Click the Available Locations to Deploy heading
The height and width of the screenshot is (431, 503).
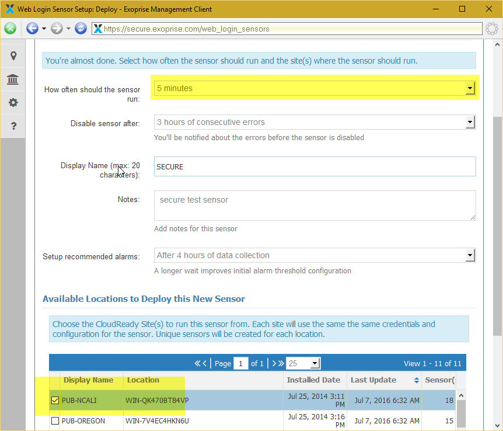[x=144, y=298]
